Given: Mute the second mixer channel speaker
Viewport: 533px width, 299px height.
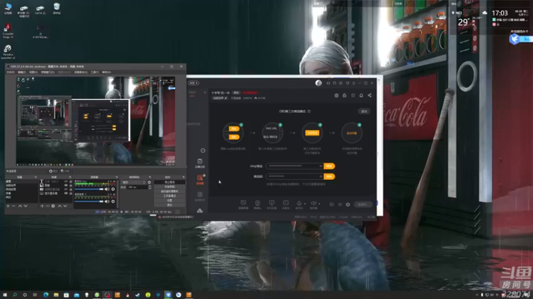Looking at the screenshot, I should point(107,201).
